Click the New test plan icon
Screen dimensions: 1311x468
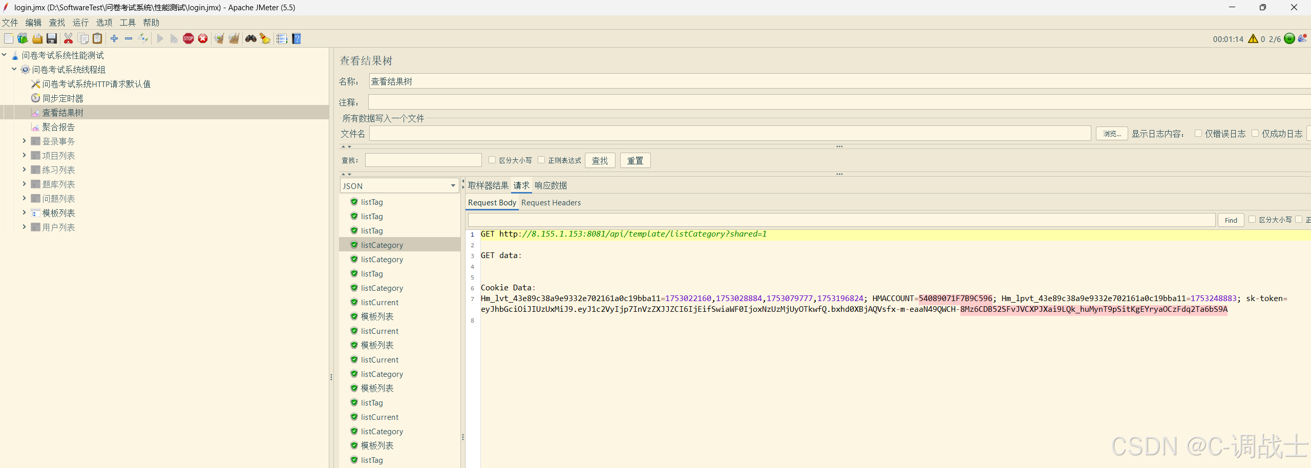tap(9, 38)
